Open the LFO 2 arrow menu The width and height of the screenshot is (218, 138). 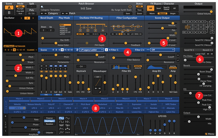[41, 108]
